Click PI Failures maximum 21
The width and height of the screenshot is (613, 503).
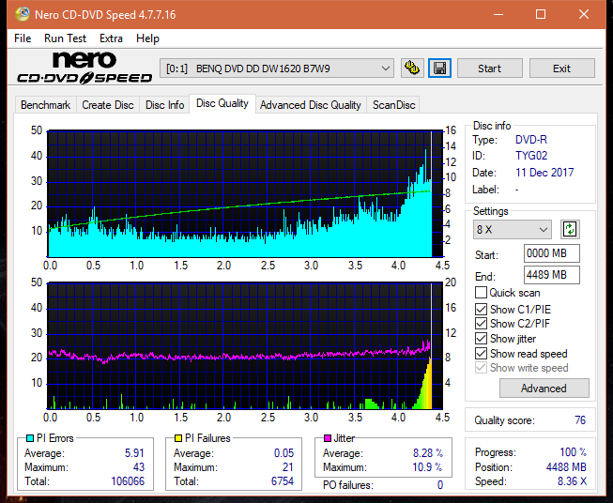pyautogui.click(x=288, y=467)
